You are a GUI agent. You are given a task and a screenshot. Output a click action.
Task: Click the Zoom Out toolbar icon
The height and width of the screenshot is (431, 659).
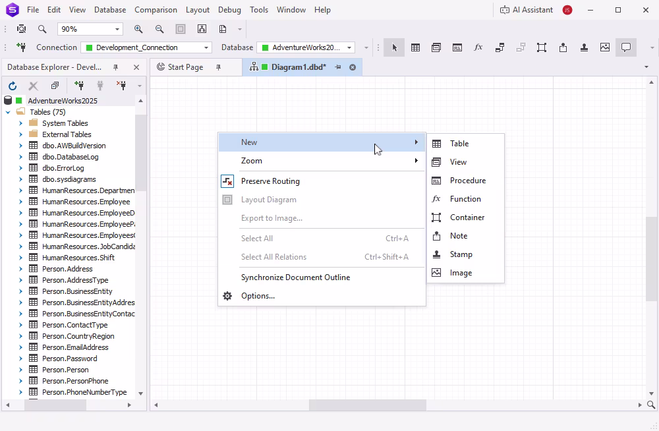tap(159, 29)
